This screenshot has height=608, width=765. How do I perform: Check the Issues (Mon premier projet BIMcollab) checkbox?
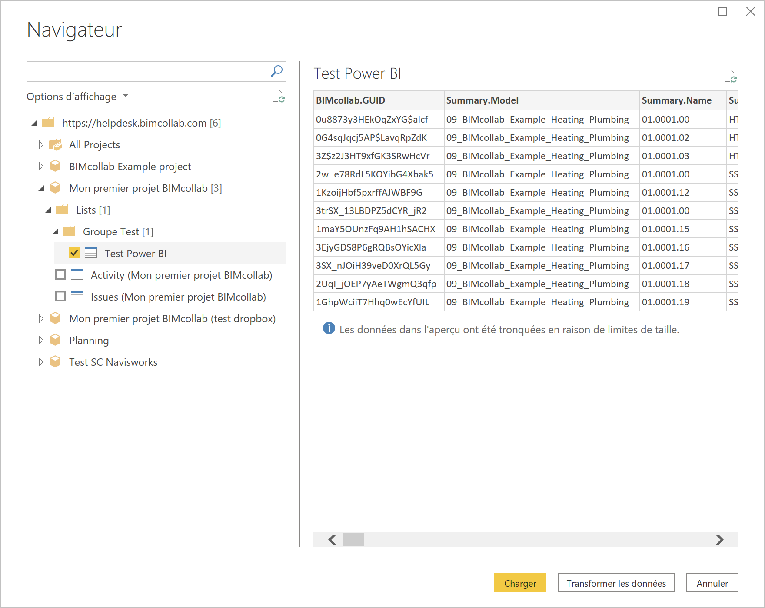60,296
